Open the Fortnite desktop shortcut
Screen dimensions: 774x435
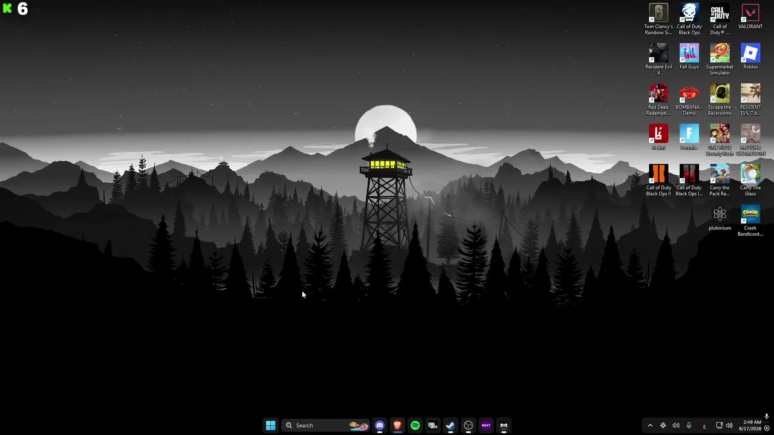(689, 137)
